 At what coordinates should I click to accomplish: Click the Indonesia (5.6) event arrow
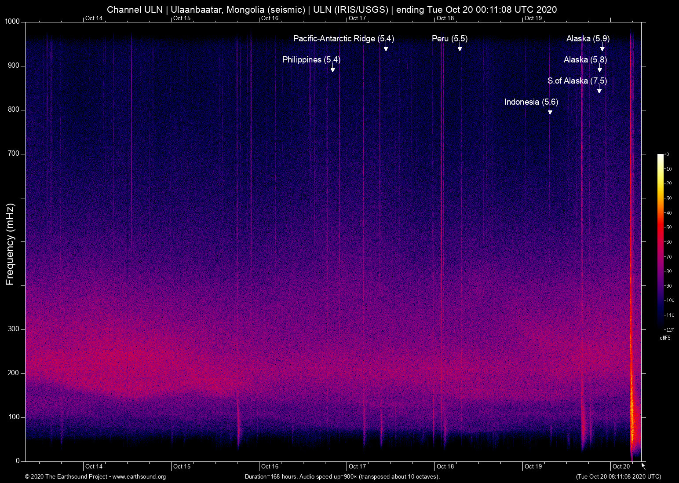point(550,112)
